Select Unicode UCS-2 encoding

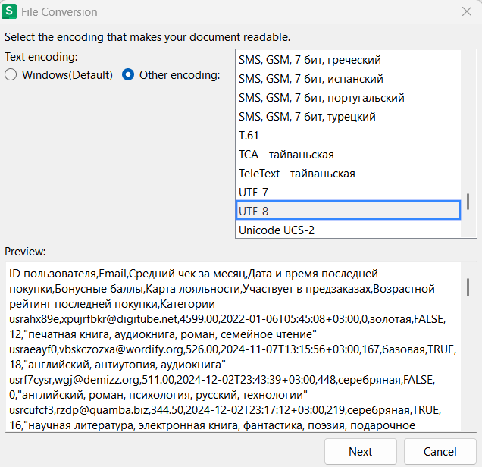(348, 229)
